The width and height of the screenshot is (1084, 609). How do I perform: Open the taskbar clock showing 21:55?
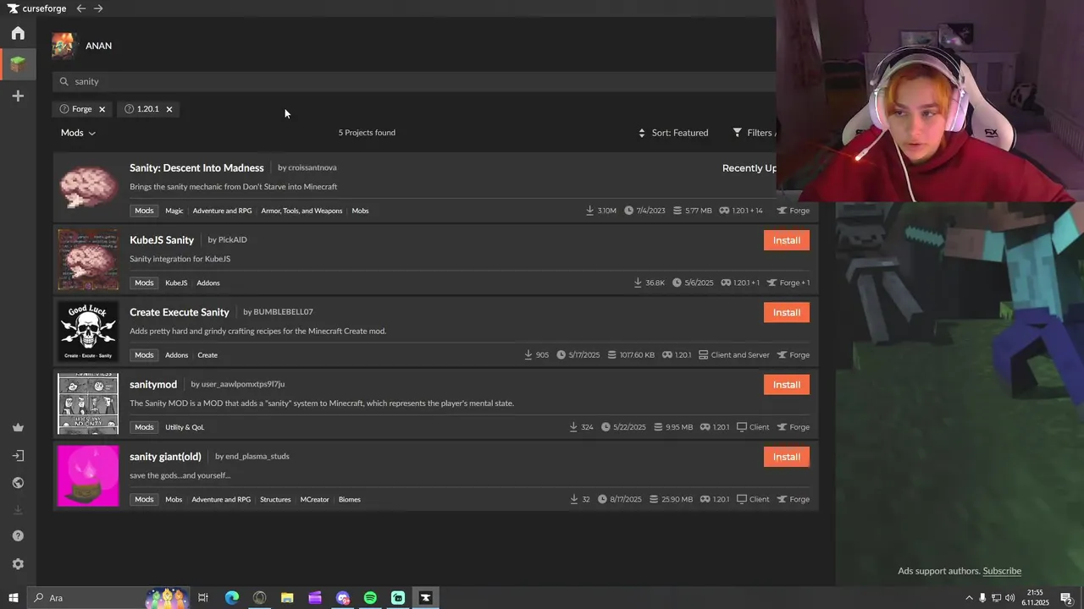tap(1035, 598)
